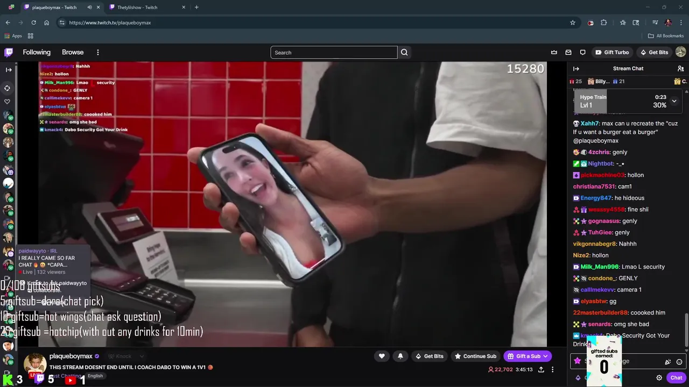689x387 pixels.
Task: Open the chat settings gear
Action: (659, 378)
